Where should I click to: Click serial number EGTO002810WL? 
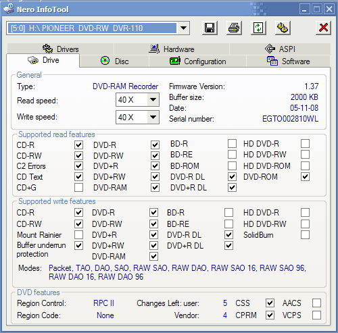290,119
